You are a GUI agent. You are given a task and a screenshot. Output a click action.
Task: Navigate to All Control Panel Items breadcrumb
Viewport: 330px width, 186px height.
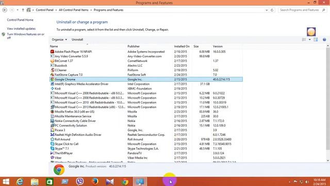pyautogui.click(x=73, y=10)
